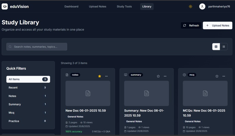Open more options on the notes card
Screen dimensions: 235x136
106,76
